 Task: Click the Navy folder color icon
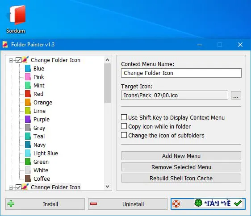(x=28, y=145)
